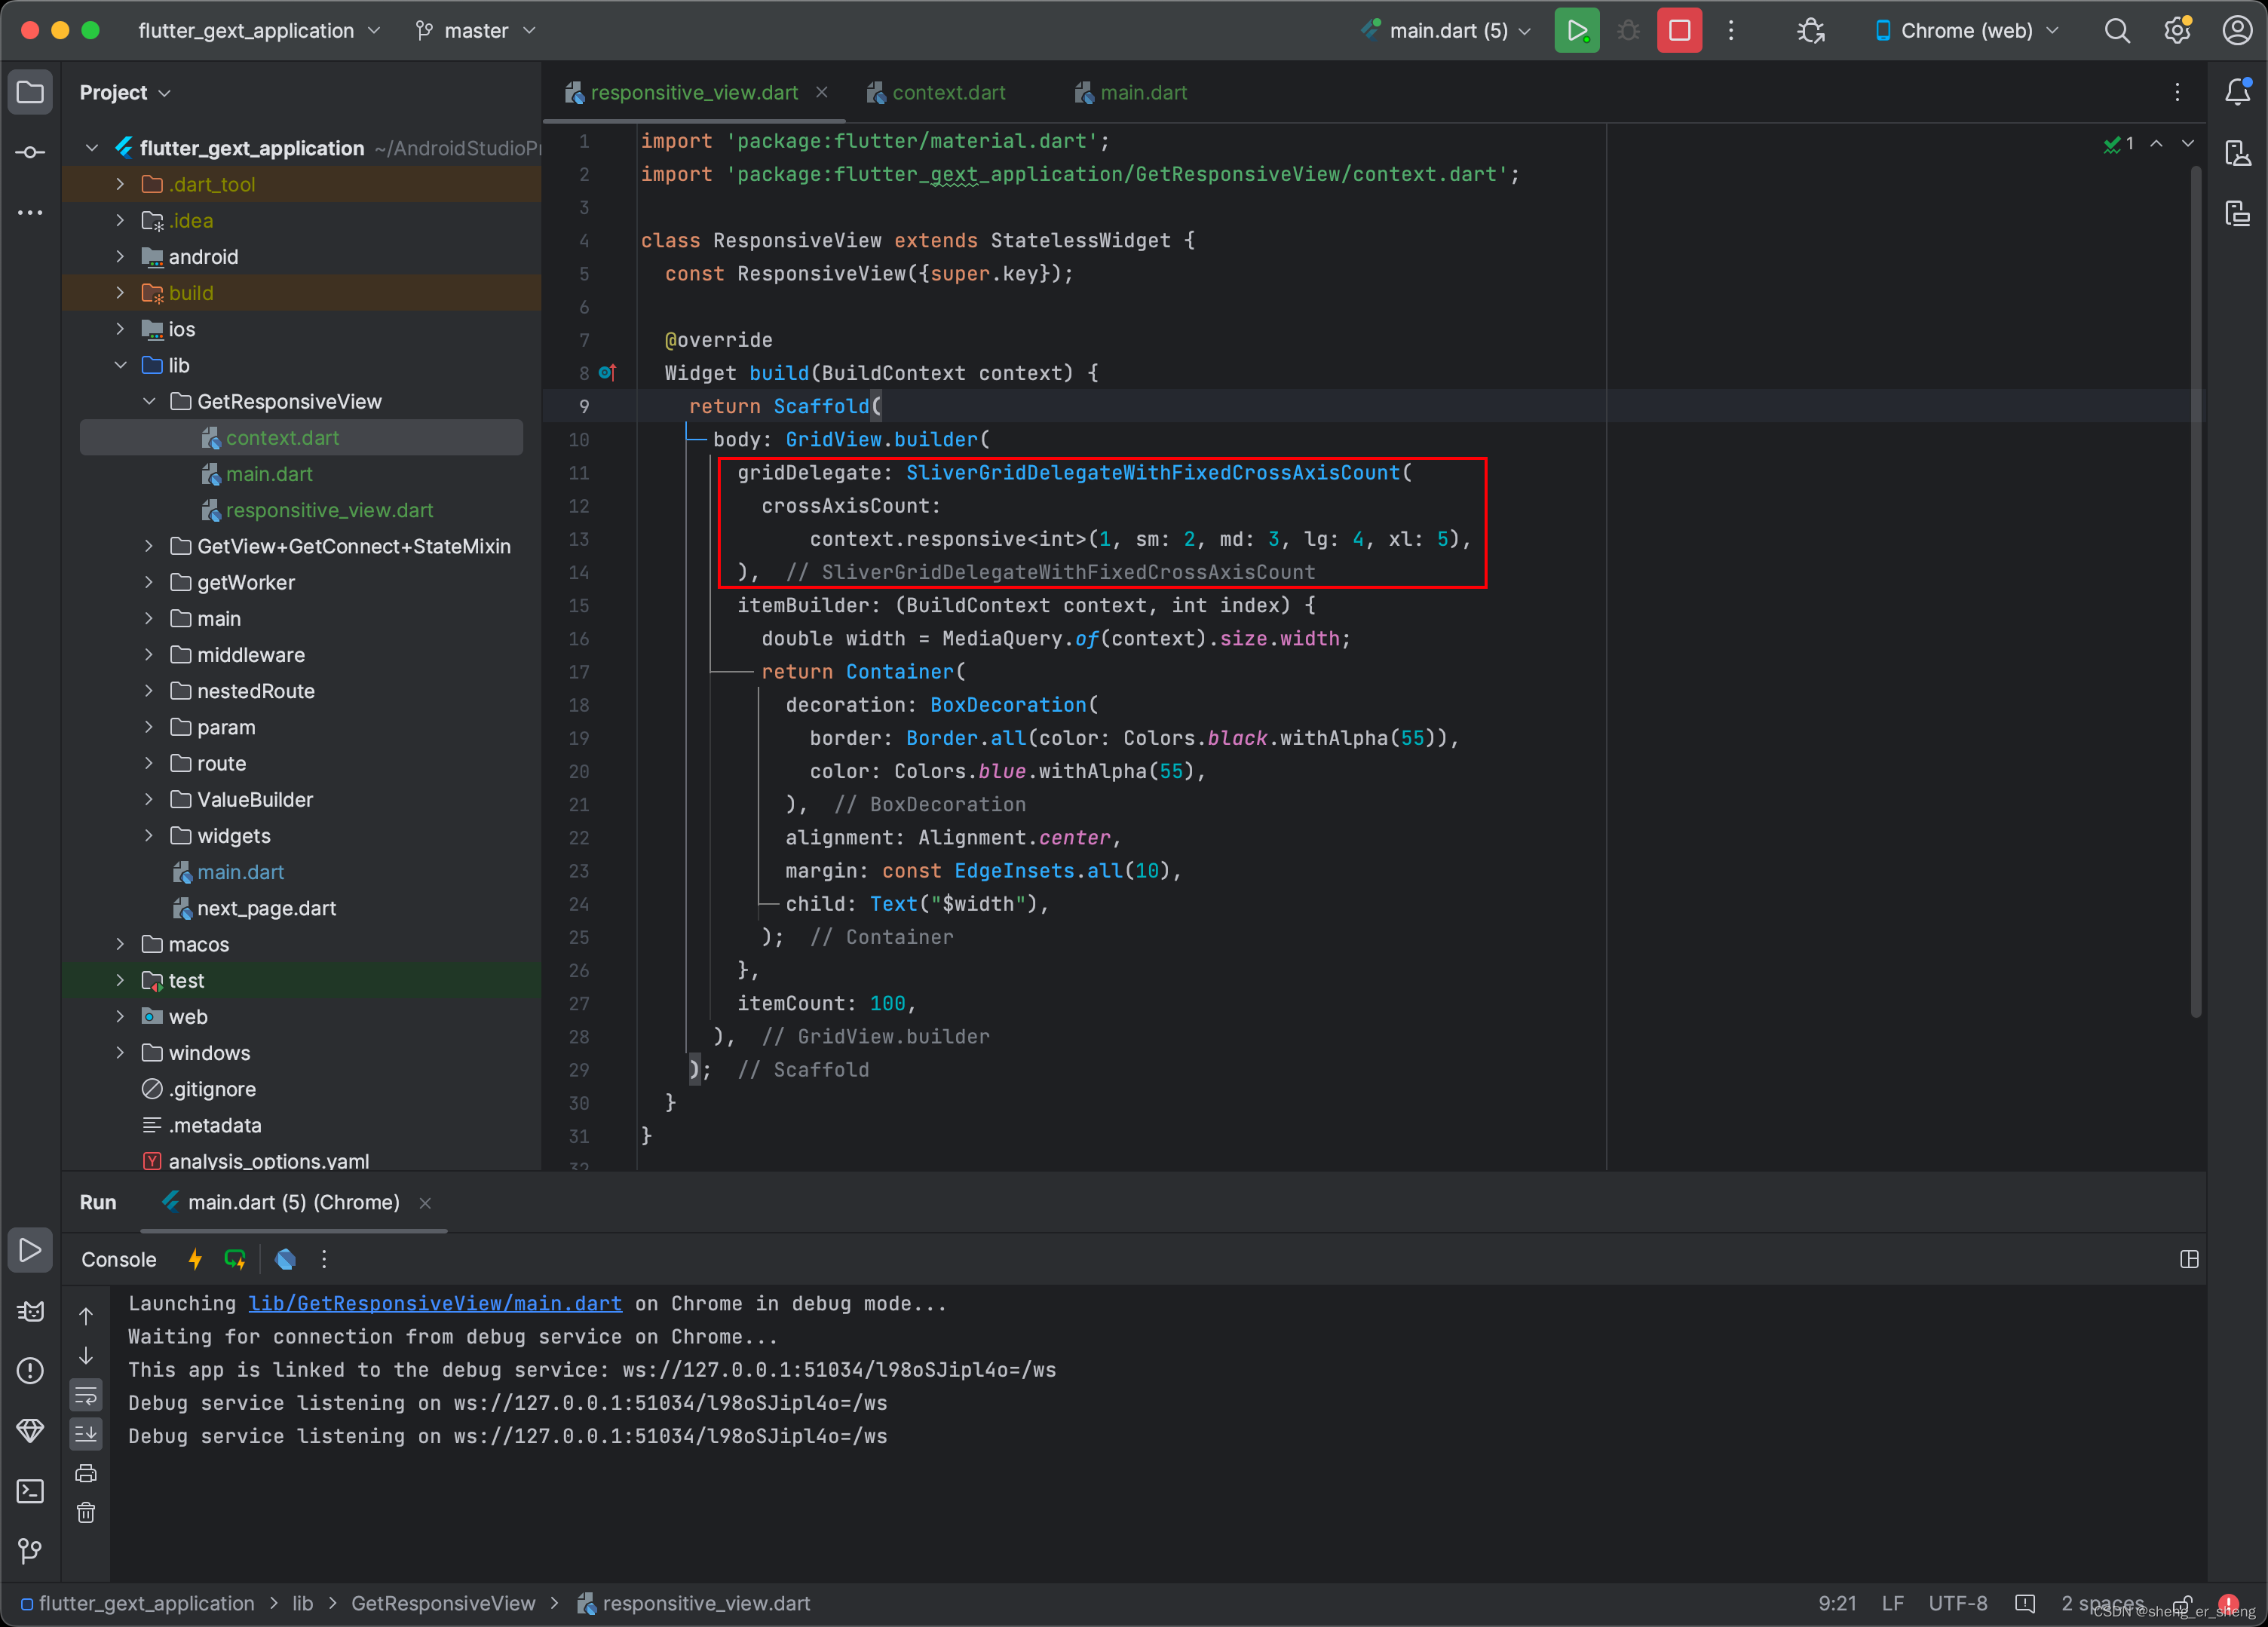Screen dimensions: 2268x1627
Task: Toggle the read-only lock icon in the status bar
Action: [2182, 1603]
